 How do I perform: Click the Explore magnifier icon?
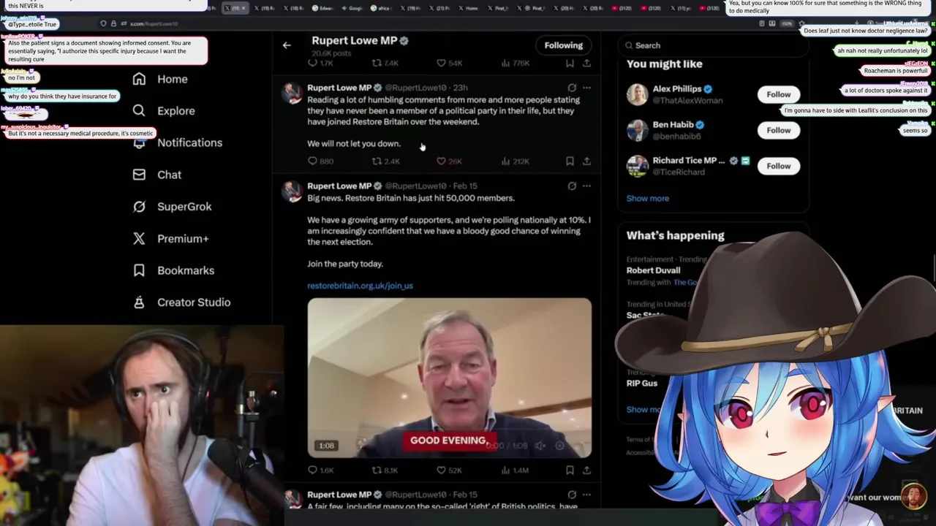[x=139, y=111]
